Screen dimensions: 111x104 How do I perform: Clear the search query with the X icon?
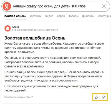click(104, 6)
